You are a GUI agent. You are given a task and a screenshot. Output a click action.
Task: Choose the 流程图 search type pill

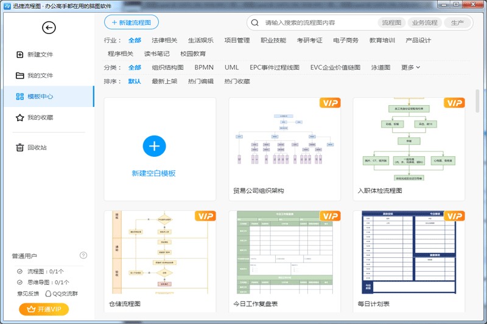coord(391,23)
